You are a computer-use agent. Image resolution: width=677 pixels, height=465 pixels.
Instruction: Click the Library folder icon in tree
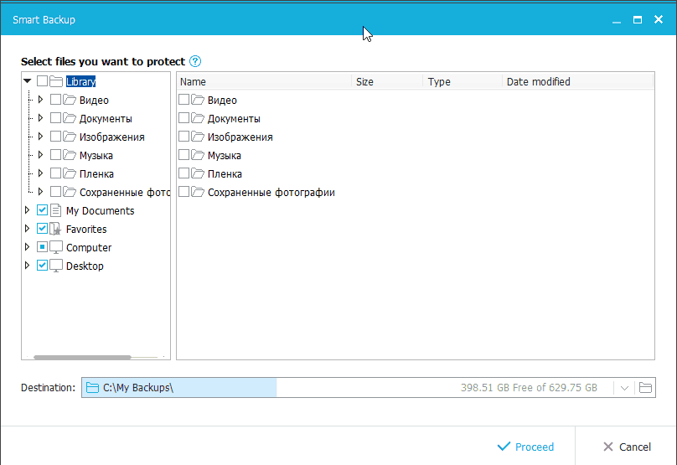pos(56,81)
